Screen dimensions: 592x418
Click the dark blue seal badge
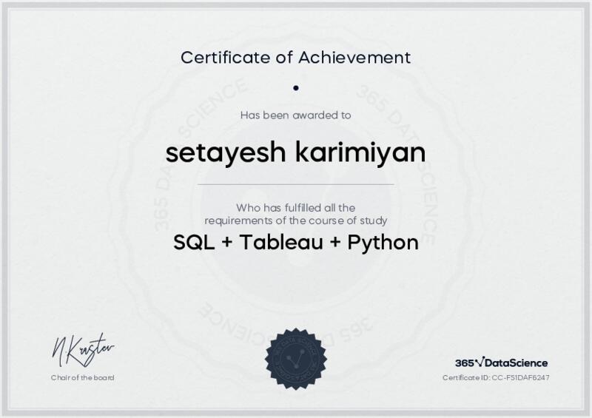point(295,357)
